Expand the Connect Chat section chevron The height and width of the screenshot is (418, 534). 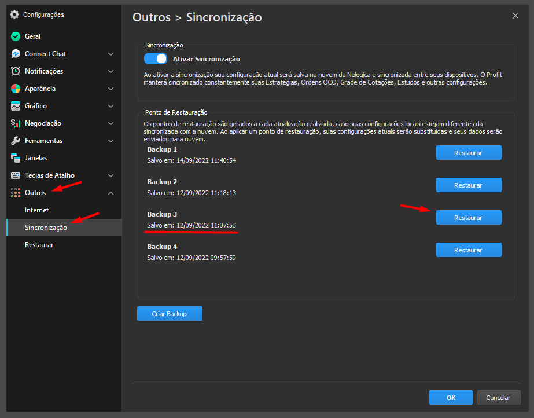(111, 54)
